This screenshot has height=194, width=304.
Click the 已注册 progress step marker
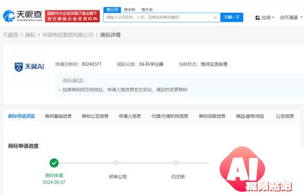pos(176,163)
